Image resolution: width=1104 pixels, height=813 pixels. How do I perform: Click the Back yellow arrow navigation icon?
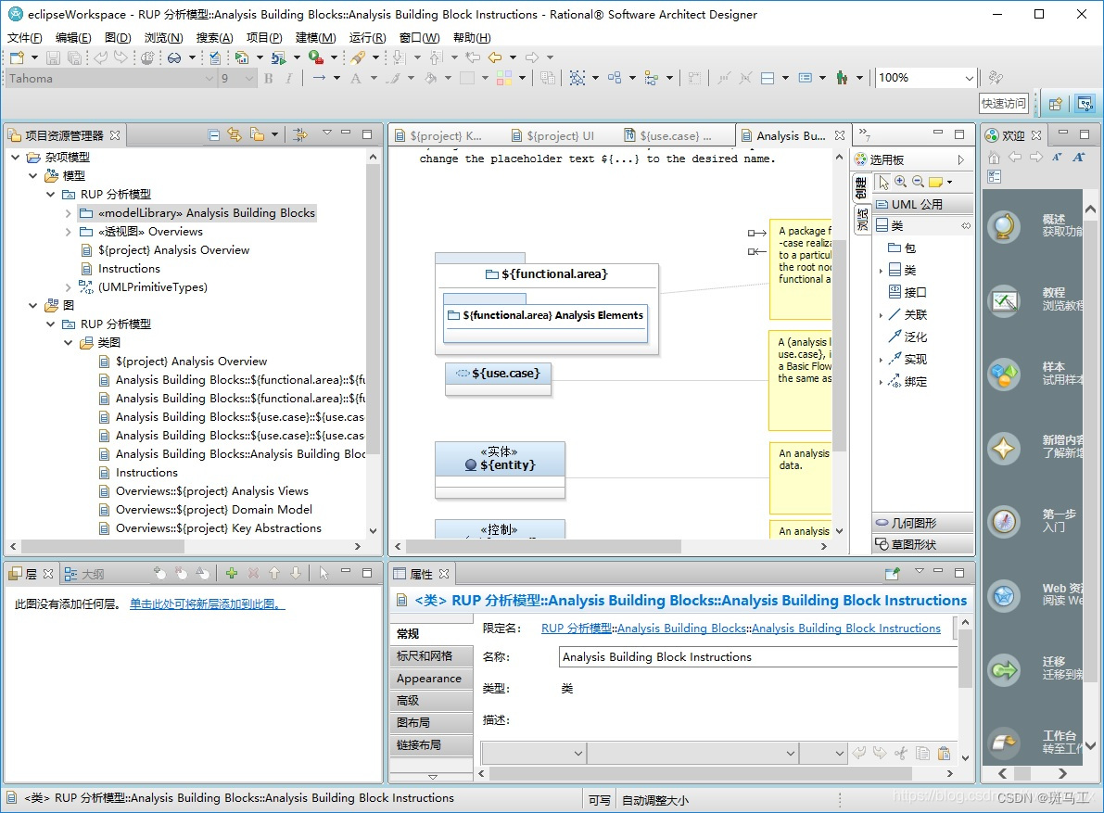(x=496, y=57)
